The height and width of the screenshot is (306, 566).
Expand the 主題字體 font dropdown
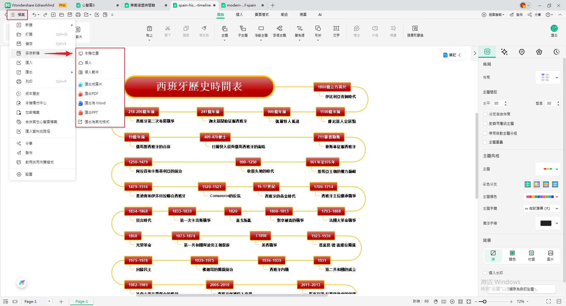pos(542,209)
